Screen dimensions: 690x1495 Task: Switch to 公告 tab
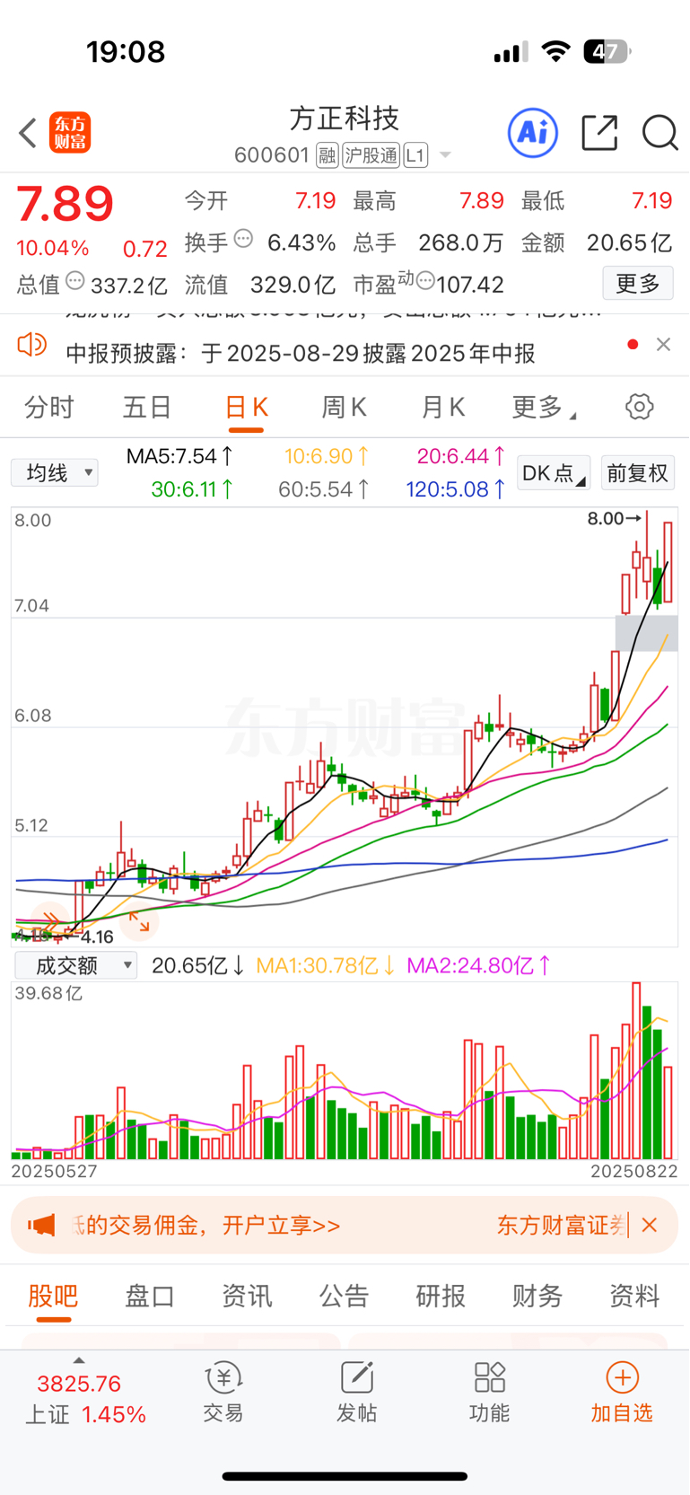click(344, 1296)
